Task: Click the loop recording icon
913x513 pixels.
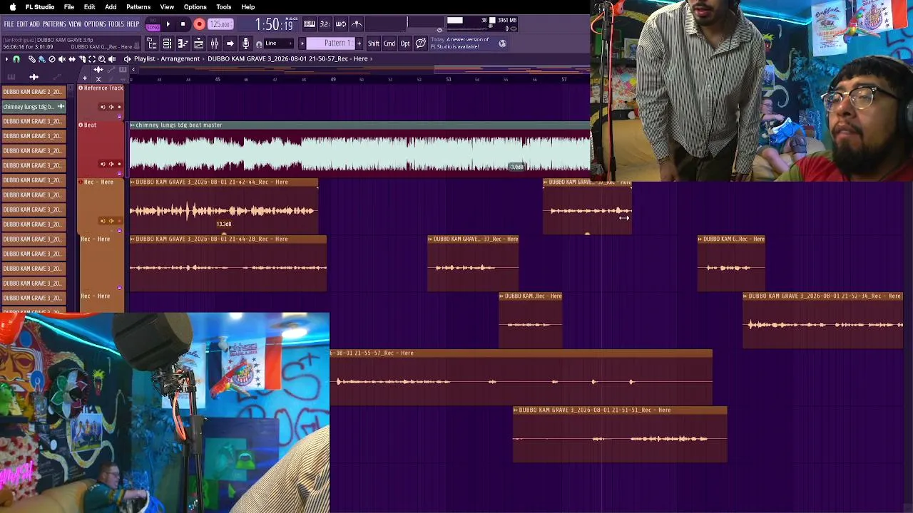Action: pos(341,24)
